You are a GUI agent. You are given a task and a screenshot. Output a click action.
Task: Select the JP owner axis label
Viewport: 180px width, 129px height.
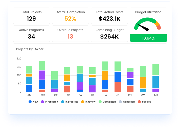(x=118, y=95)
